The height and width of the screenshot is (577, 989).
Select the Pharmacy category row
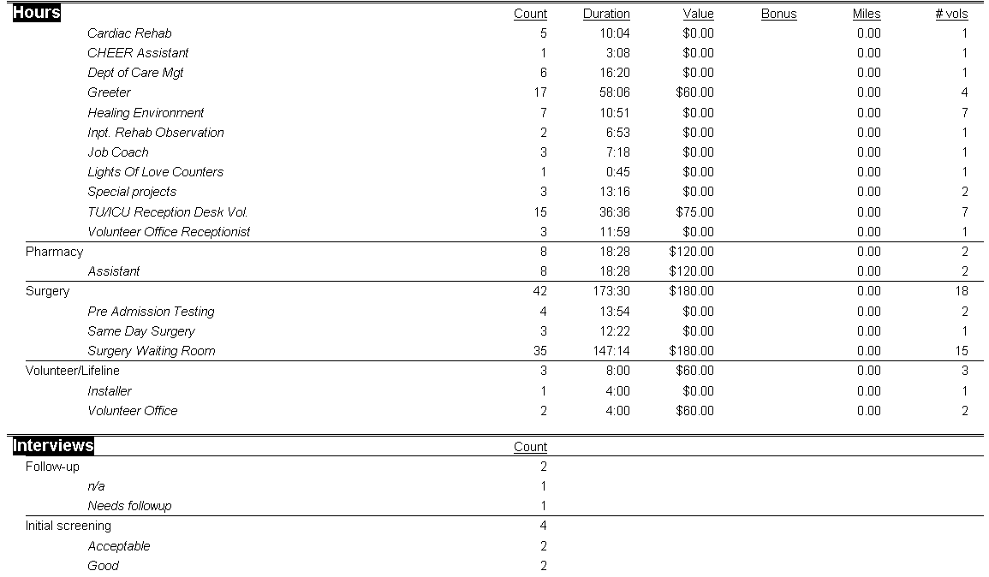(x=55, y=252)
